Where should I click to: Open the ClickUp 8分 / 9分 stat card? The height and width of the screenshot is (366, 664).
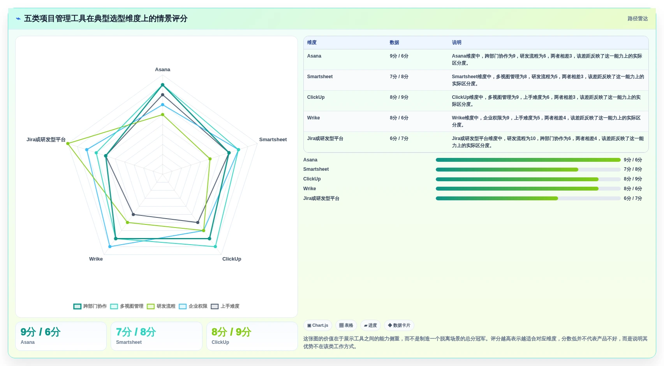(x=252, y=336)
